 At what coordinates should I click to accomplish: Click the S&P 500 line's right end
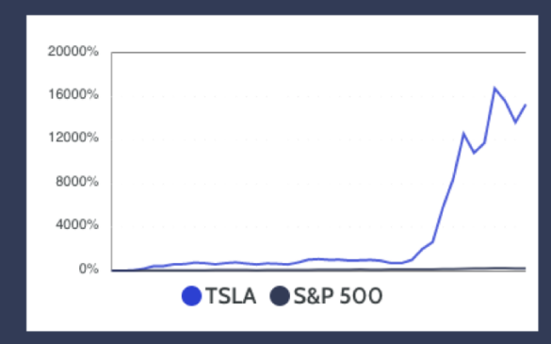525,268
